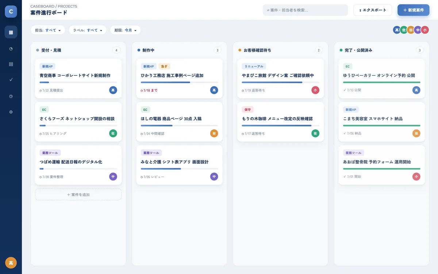Open あおば整骨院 予約フォーム 運用開始 title
Viewport: 438px width, 274px height.
[377, 162]
